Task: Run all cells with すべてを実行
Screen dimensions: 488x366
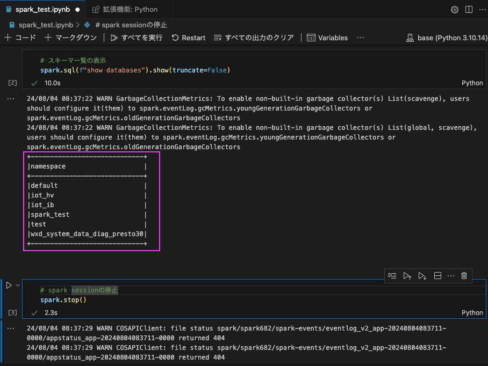Action: (x=137, y=38)
